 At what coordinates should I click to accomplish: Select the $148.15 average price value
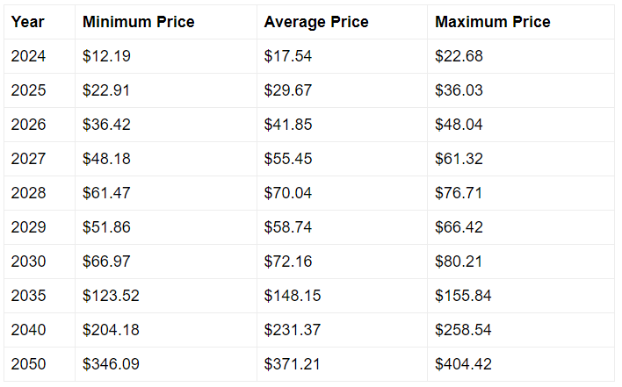click(293, 296)
